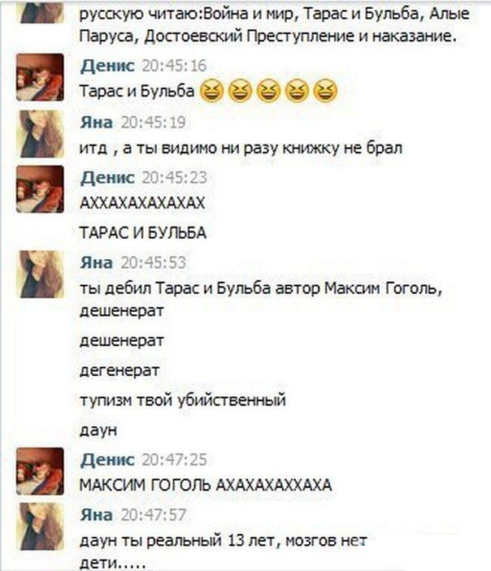Open Яна avatar at 20:47:57 message
The image size is (491, 571).
click(40, 526)
